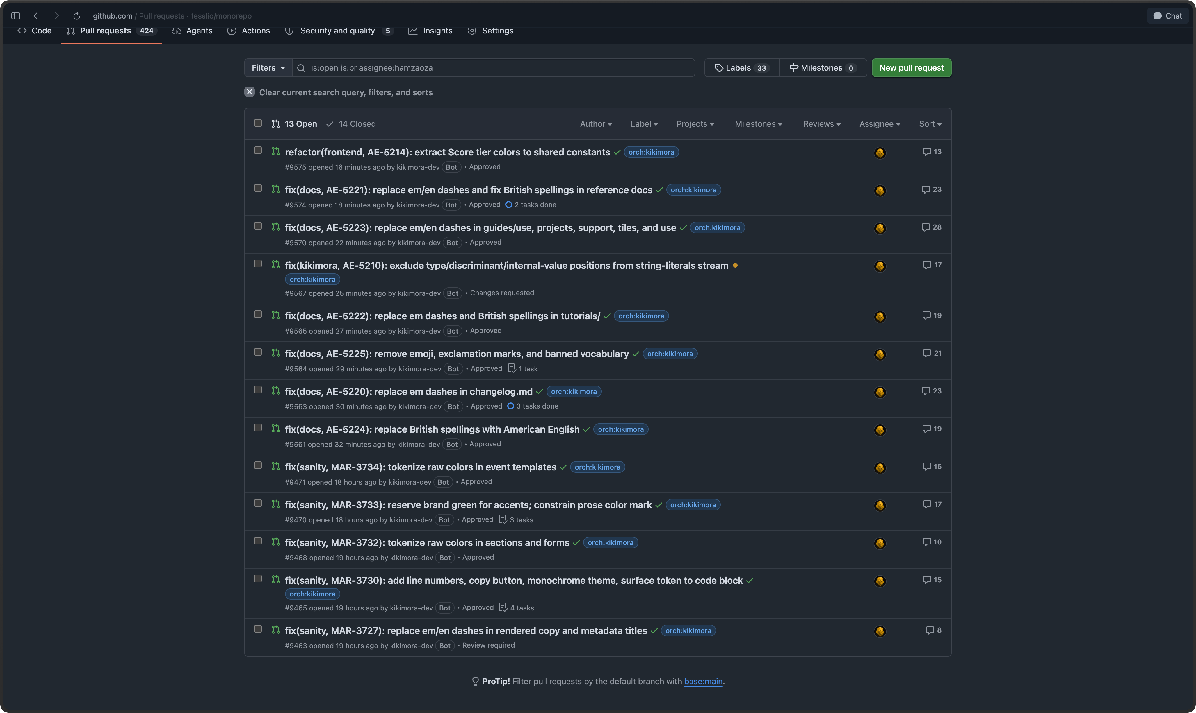Select checkbox for PR MAR-3727

[258, 629]
